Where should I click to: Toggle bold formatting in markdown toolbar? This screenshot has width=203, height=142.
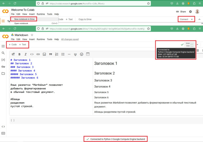20,54
